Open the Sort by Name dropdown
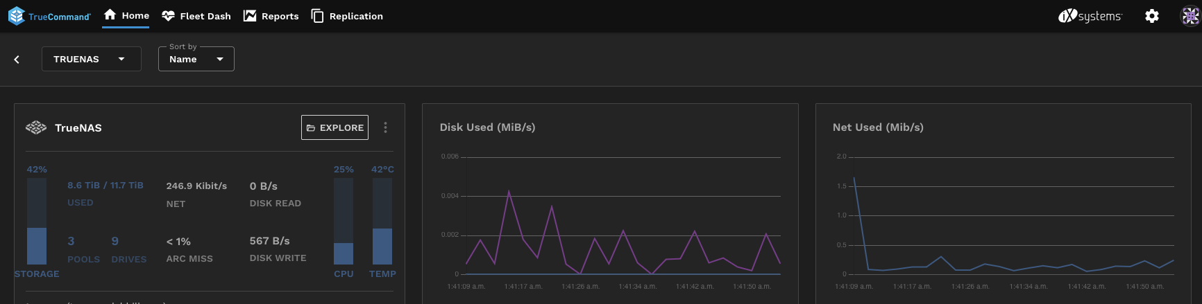 pos(196,59)
